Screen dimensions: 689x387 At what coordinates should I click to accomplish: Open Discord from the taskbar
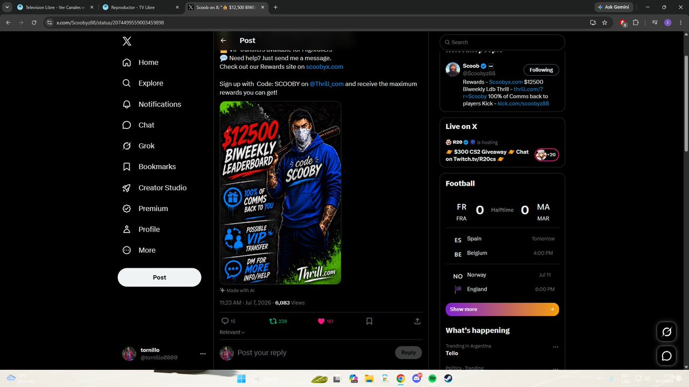(x=416, y=378)
